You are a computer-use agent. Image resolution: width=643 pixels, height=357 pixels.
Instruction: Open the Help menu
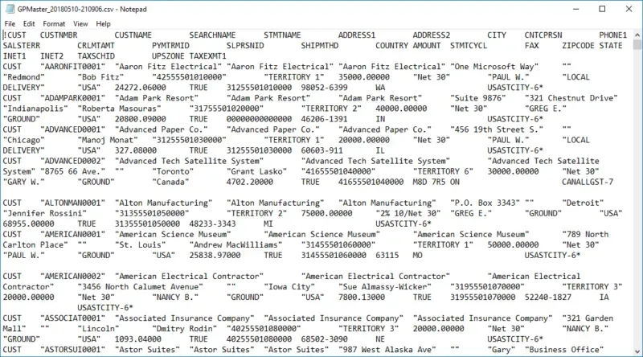[103, 24]
